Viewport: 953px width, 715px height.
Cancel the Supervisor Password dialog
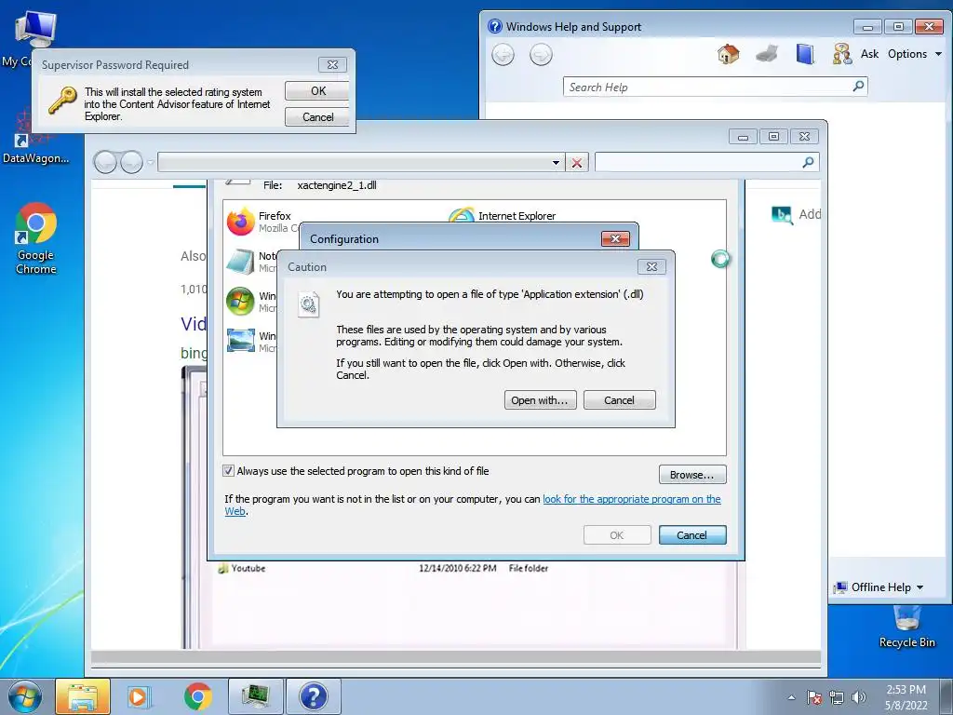click(x=317, y=117)
